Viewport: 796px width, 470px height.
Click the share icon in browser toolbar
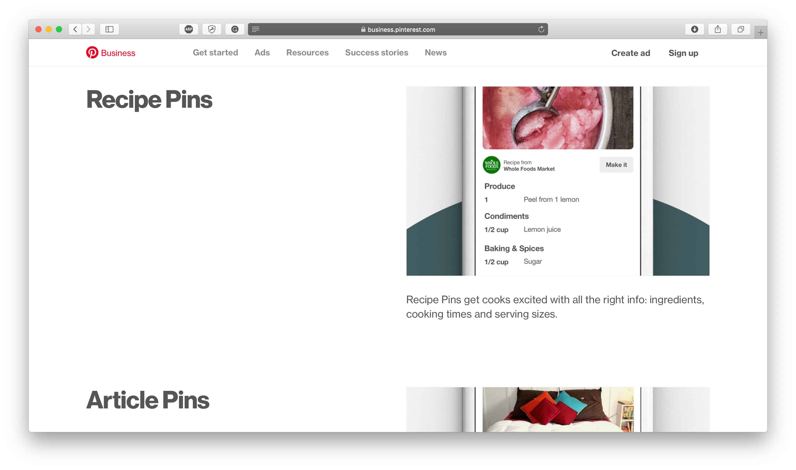pos(717,29)
